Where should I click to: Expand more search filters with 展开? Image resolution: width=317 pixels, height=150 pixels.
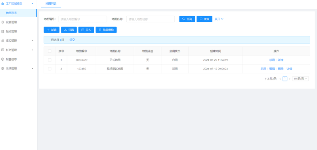219,19
